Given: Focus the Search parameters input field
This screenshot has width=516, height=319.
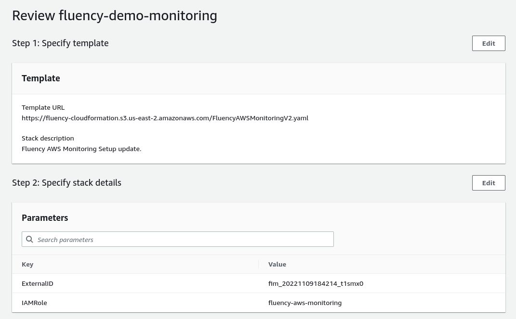Looking at the screenshot, I should pyautogui.click(x=178, y=240).
